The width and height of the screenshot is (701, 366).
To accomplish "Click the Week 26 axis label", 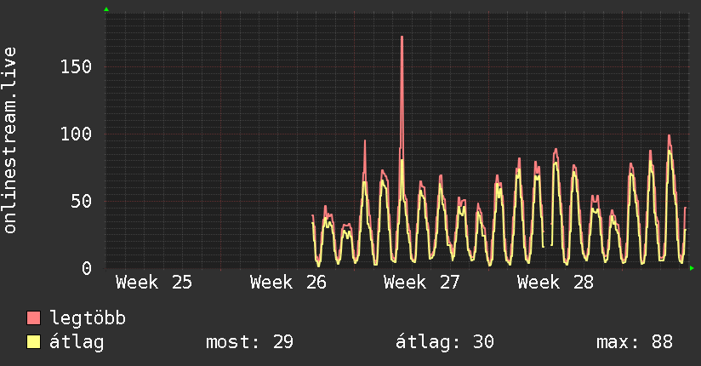I will 288,283.
